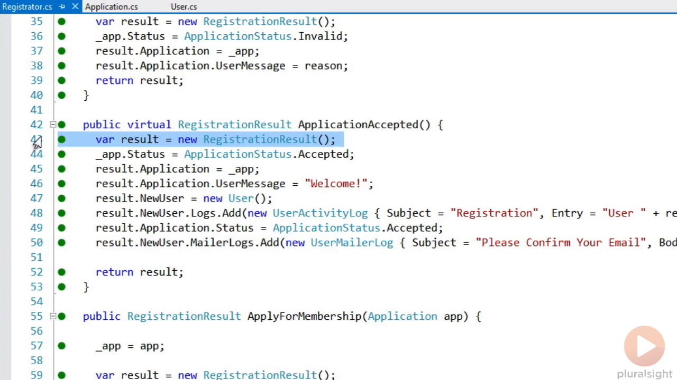Click the green coverage dot on line 57
677x380 pixels.
(62, 346)
